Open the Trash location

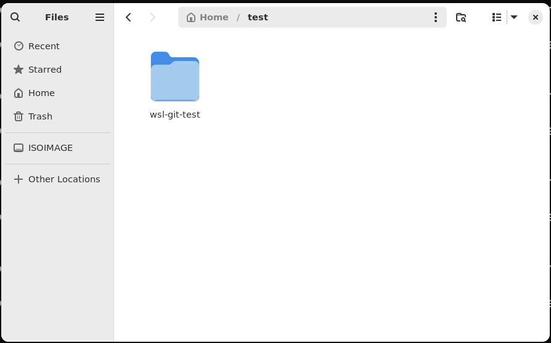pyautogui.click(x=40, y=116)
